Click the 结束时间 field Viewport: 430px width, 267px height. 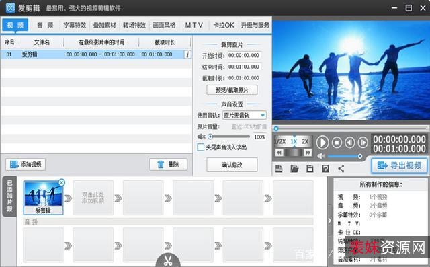point(244,67)
